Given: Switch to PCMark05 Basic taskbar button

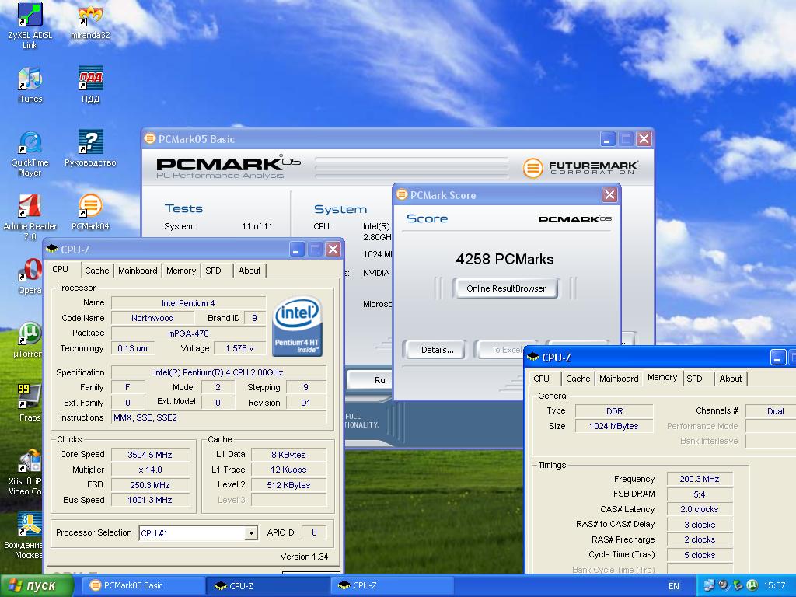Looking at the screenshot, I should [x=144, y=586].
